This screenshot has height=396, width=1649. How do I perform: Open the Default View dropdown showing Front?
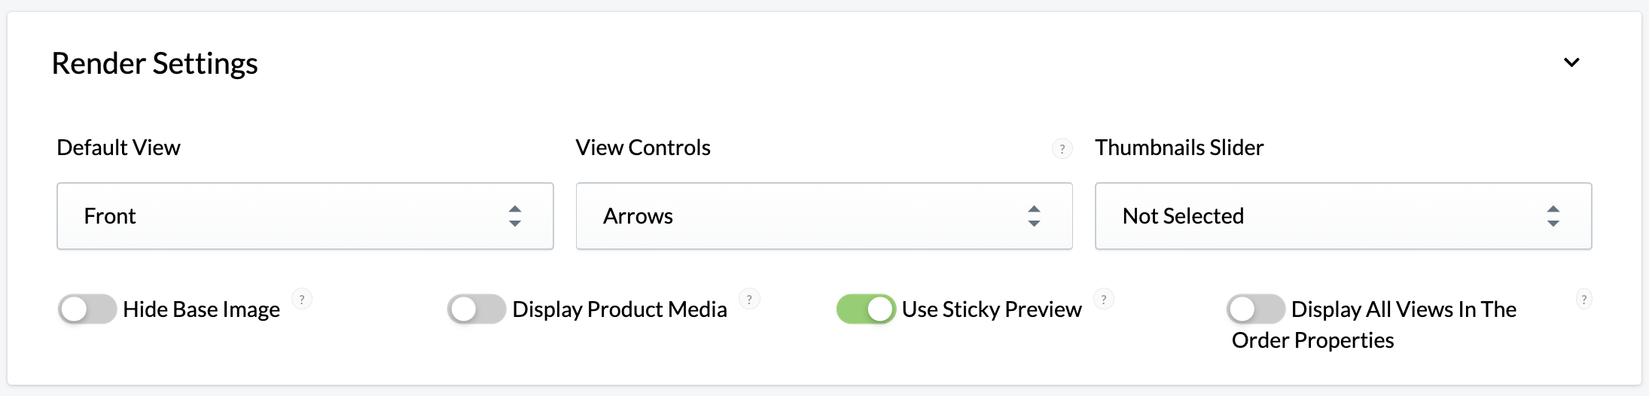point(305,216)
